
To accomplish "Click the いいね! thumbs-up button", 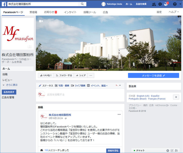I will pos(46,75).
